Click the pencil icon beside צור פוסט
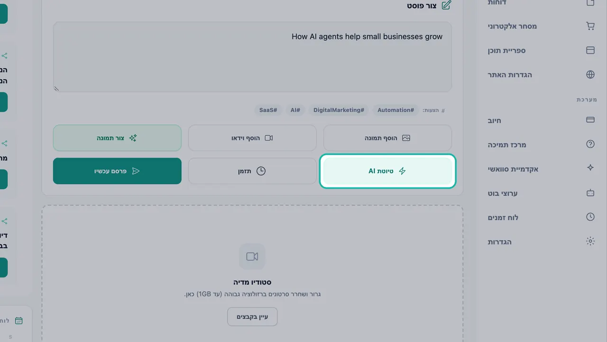Image resolution: width=607 pixels, height=342 pixels. pyautogui.click(x=446, y=5)
